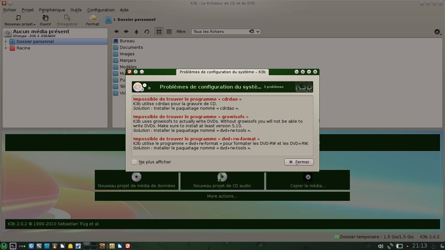Screen dimensions: 445x250
Task: Select Racine in the folder tree
Action: point(23,48)
